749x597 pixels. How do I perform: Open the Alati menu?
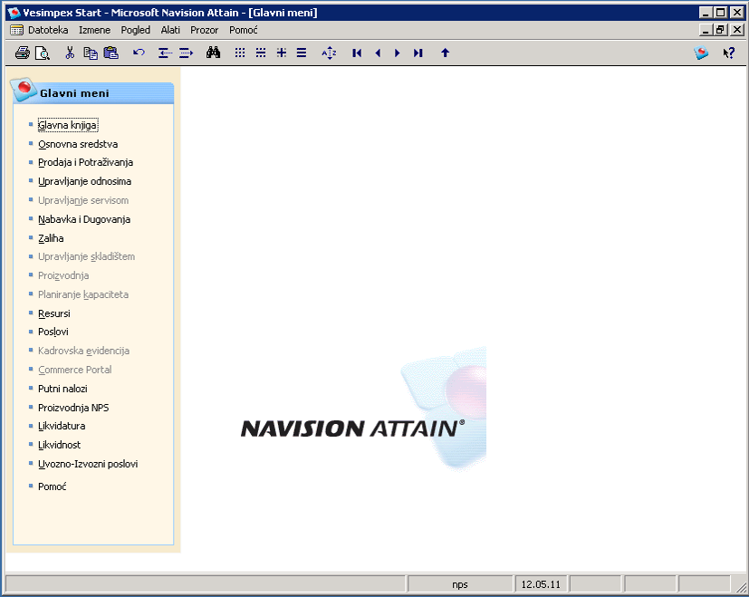coord(170,30)
